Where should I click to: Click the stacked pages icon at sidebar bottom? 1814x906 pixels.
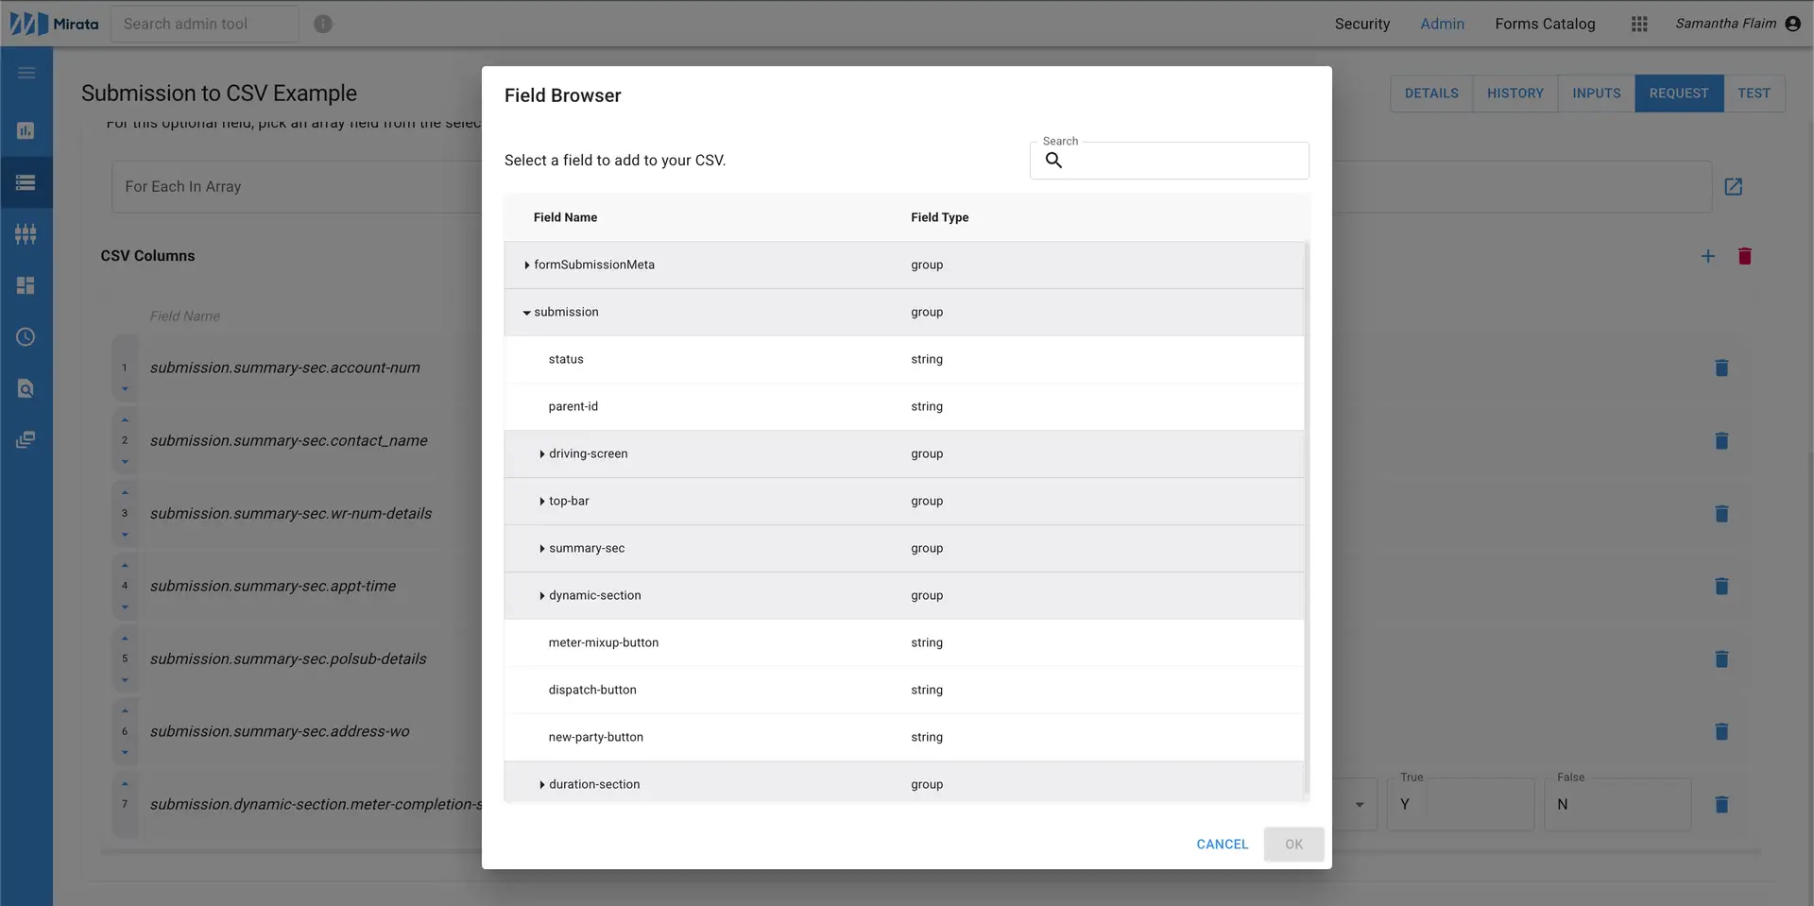point(26,439)
